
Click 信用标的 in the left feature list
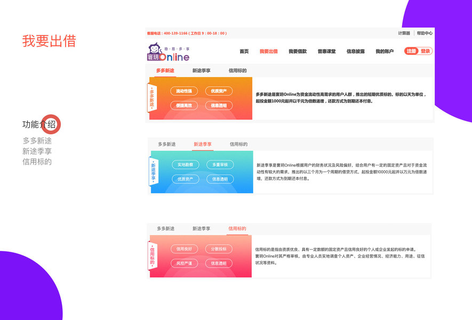(37, 162)
